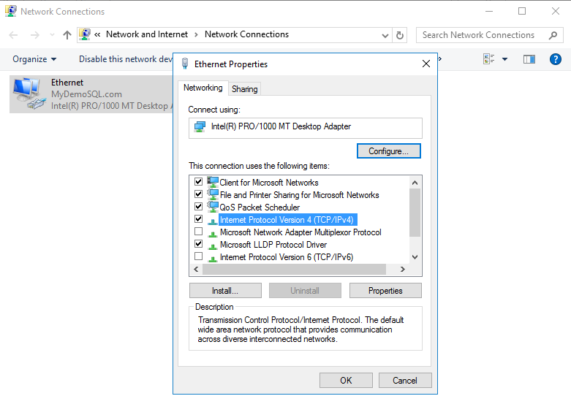Toggle the preview pane icon

coord(529,59)
